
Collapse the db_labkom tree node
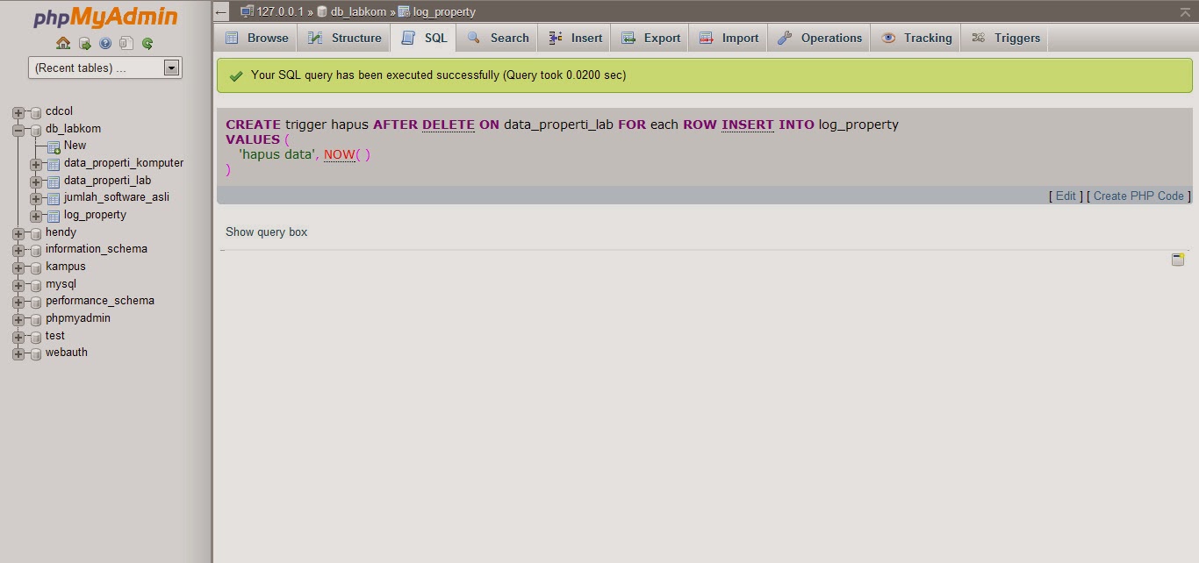tap(19, 128)
